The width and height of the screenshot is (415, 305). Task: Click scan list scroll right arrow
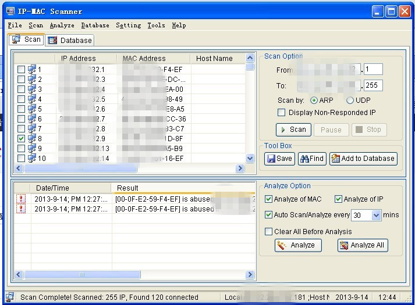pos(240,168)
